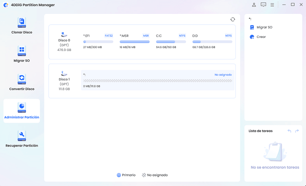Open the Convertir Disco tool
306x186 pixels.
pyautogui.click(x=22, y=79)
